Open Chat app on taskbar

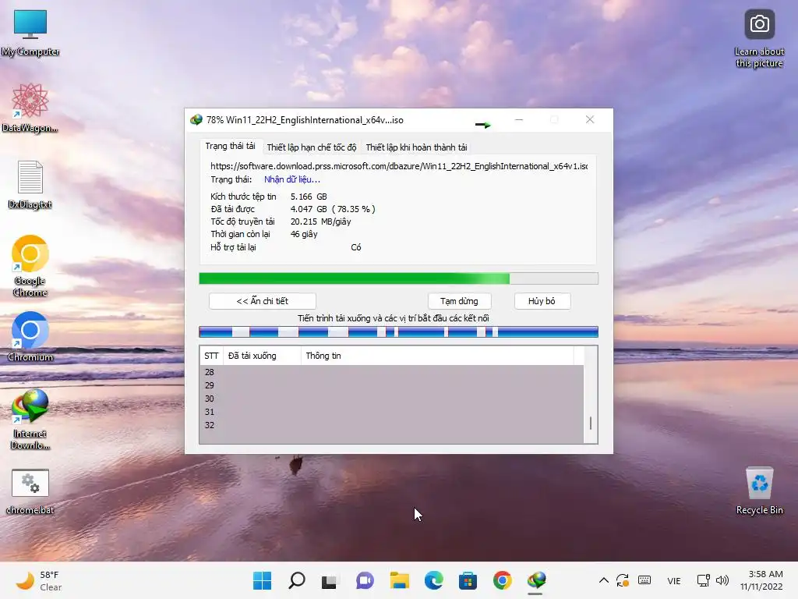(x=365, y=580)
